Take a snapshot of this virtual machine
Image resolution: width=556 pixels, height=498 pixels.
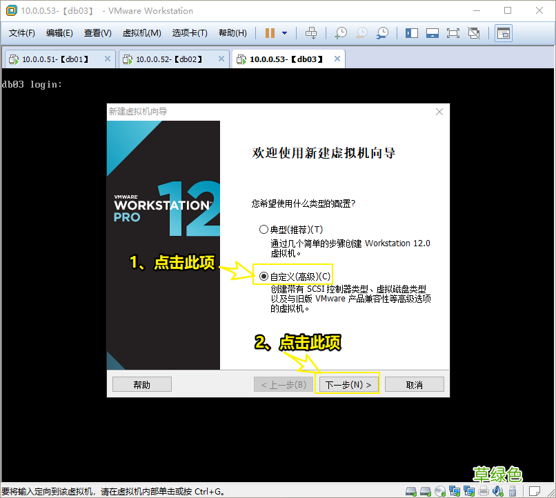(x=341, y=33)
